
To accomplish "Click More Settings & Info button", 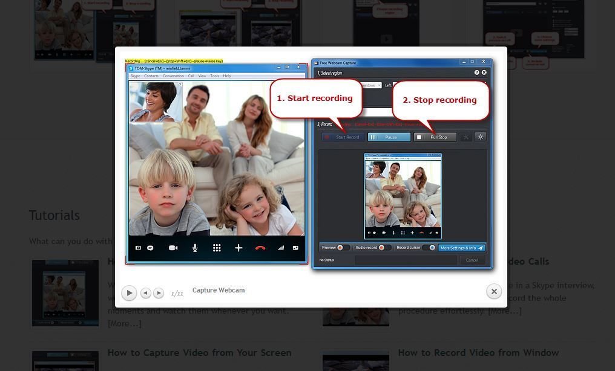I will (461, 248).
